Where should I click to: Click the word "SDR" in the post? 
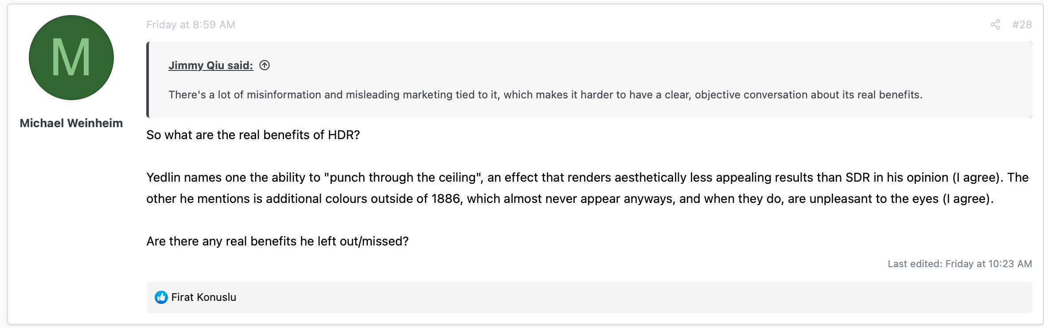(857, 178)
